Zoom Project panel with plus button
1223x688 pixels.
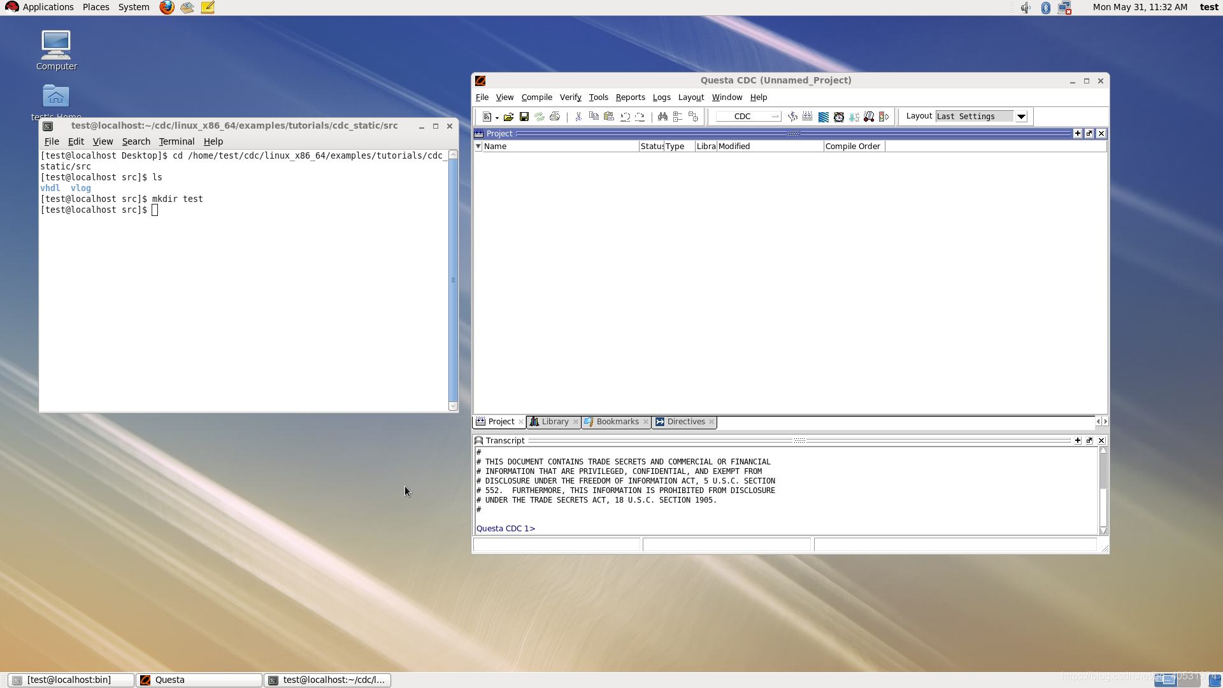[x=1078, y=134]
